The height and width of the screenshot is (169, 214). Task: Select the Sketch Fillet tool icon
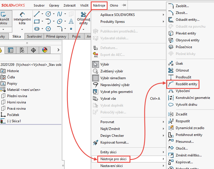(60, 29)
